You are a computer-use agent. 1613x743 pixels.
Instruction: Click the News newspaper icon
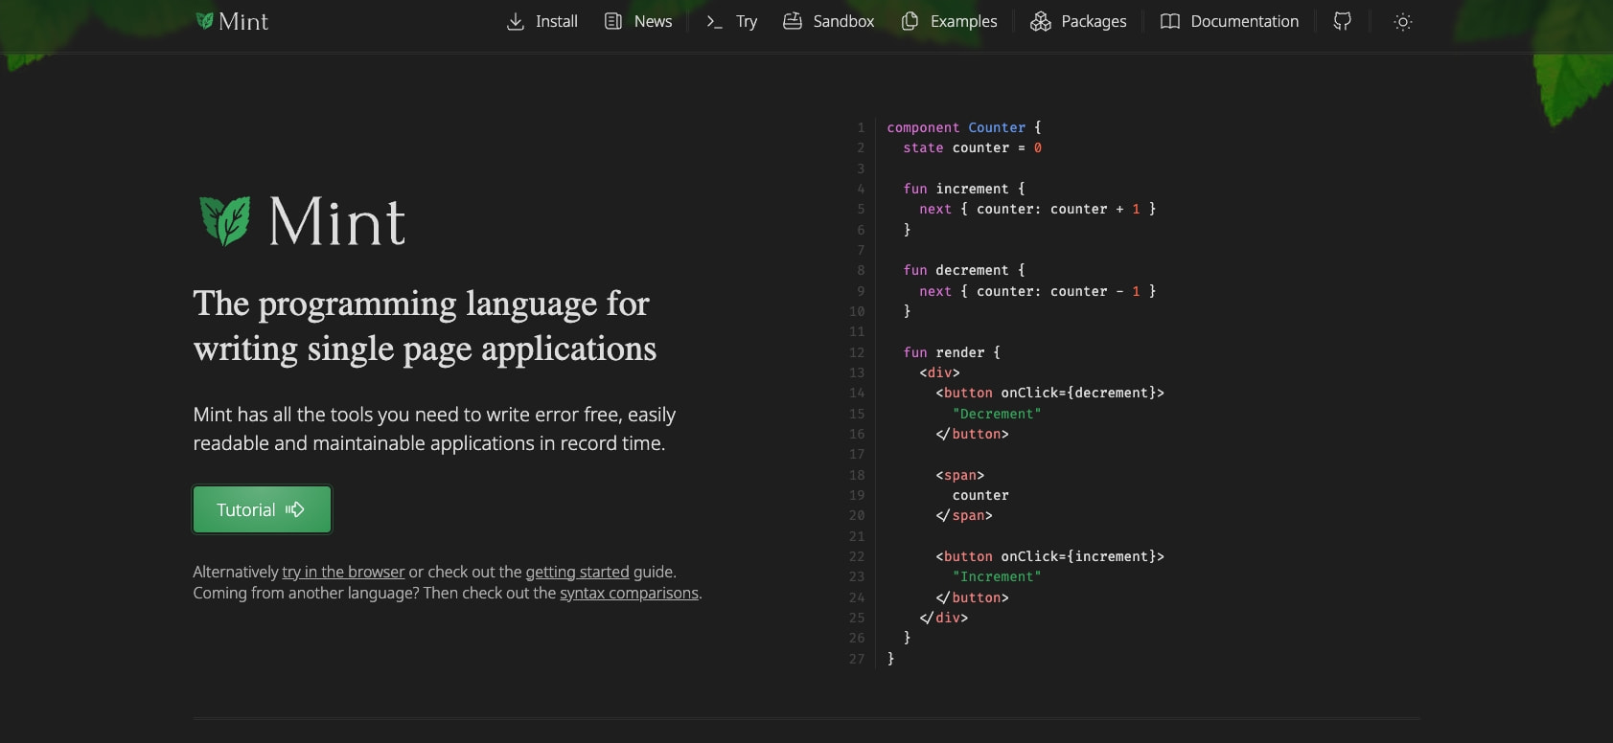613,21
